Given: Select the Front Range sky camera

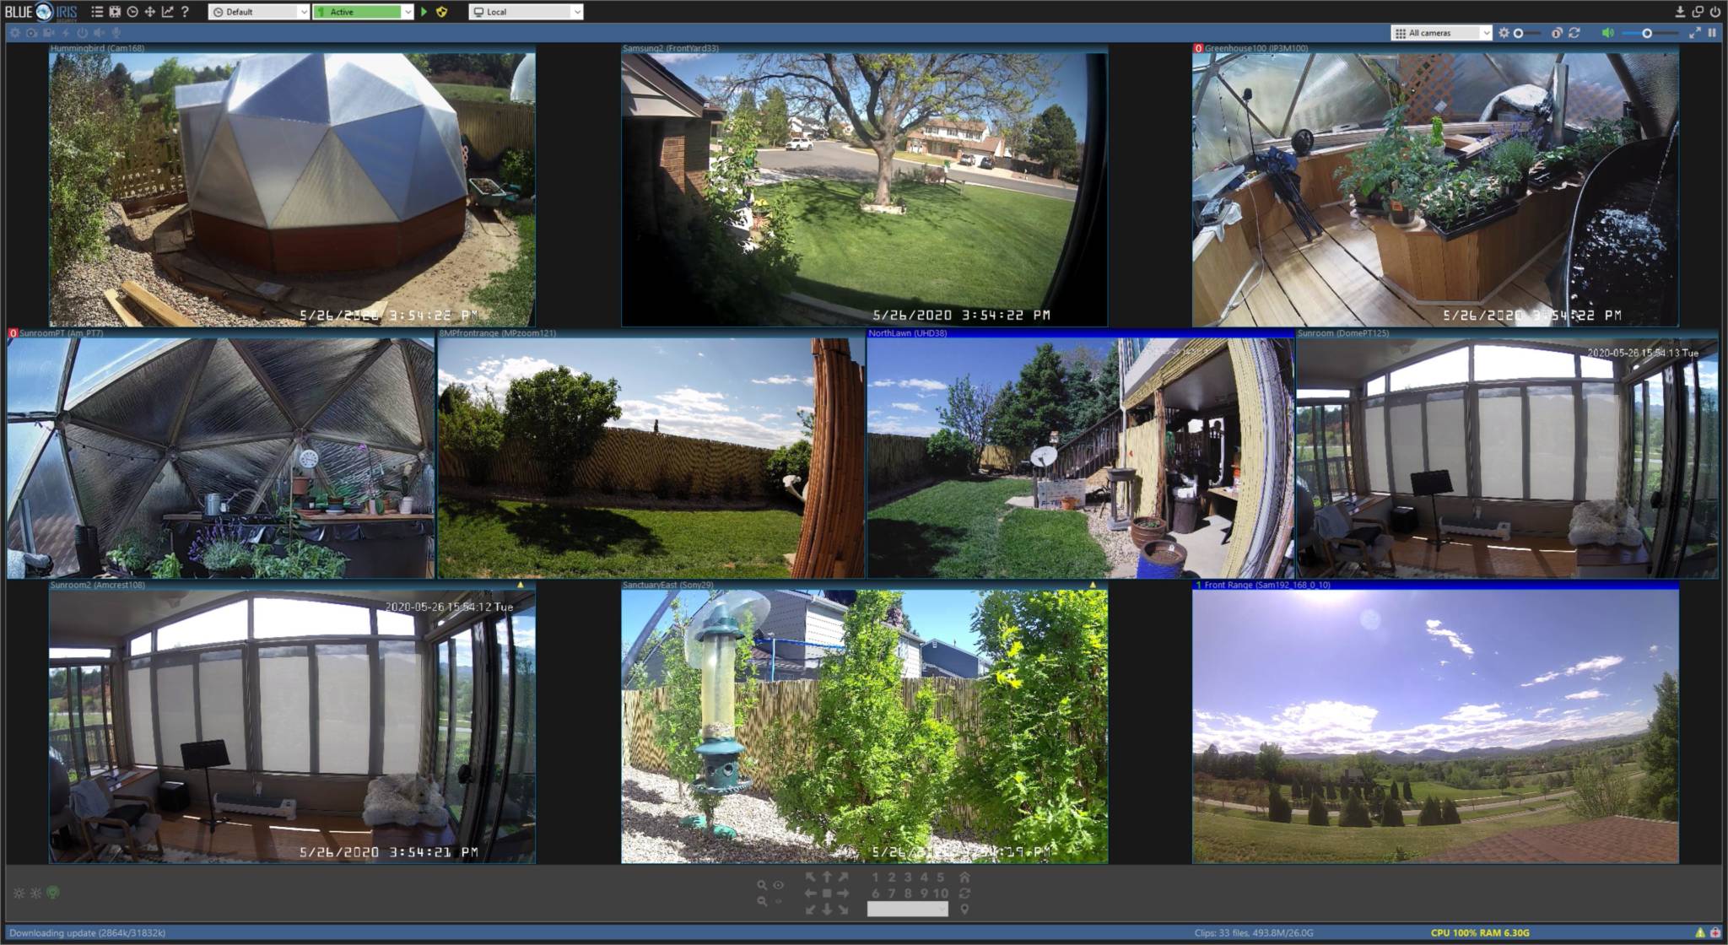Looking at the screenshot, I should 1434,726.
